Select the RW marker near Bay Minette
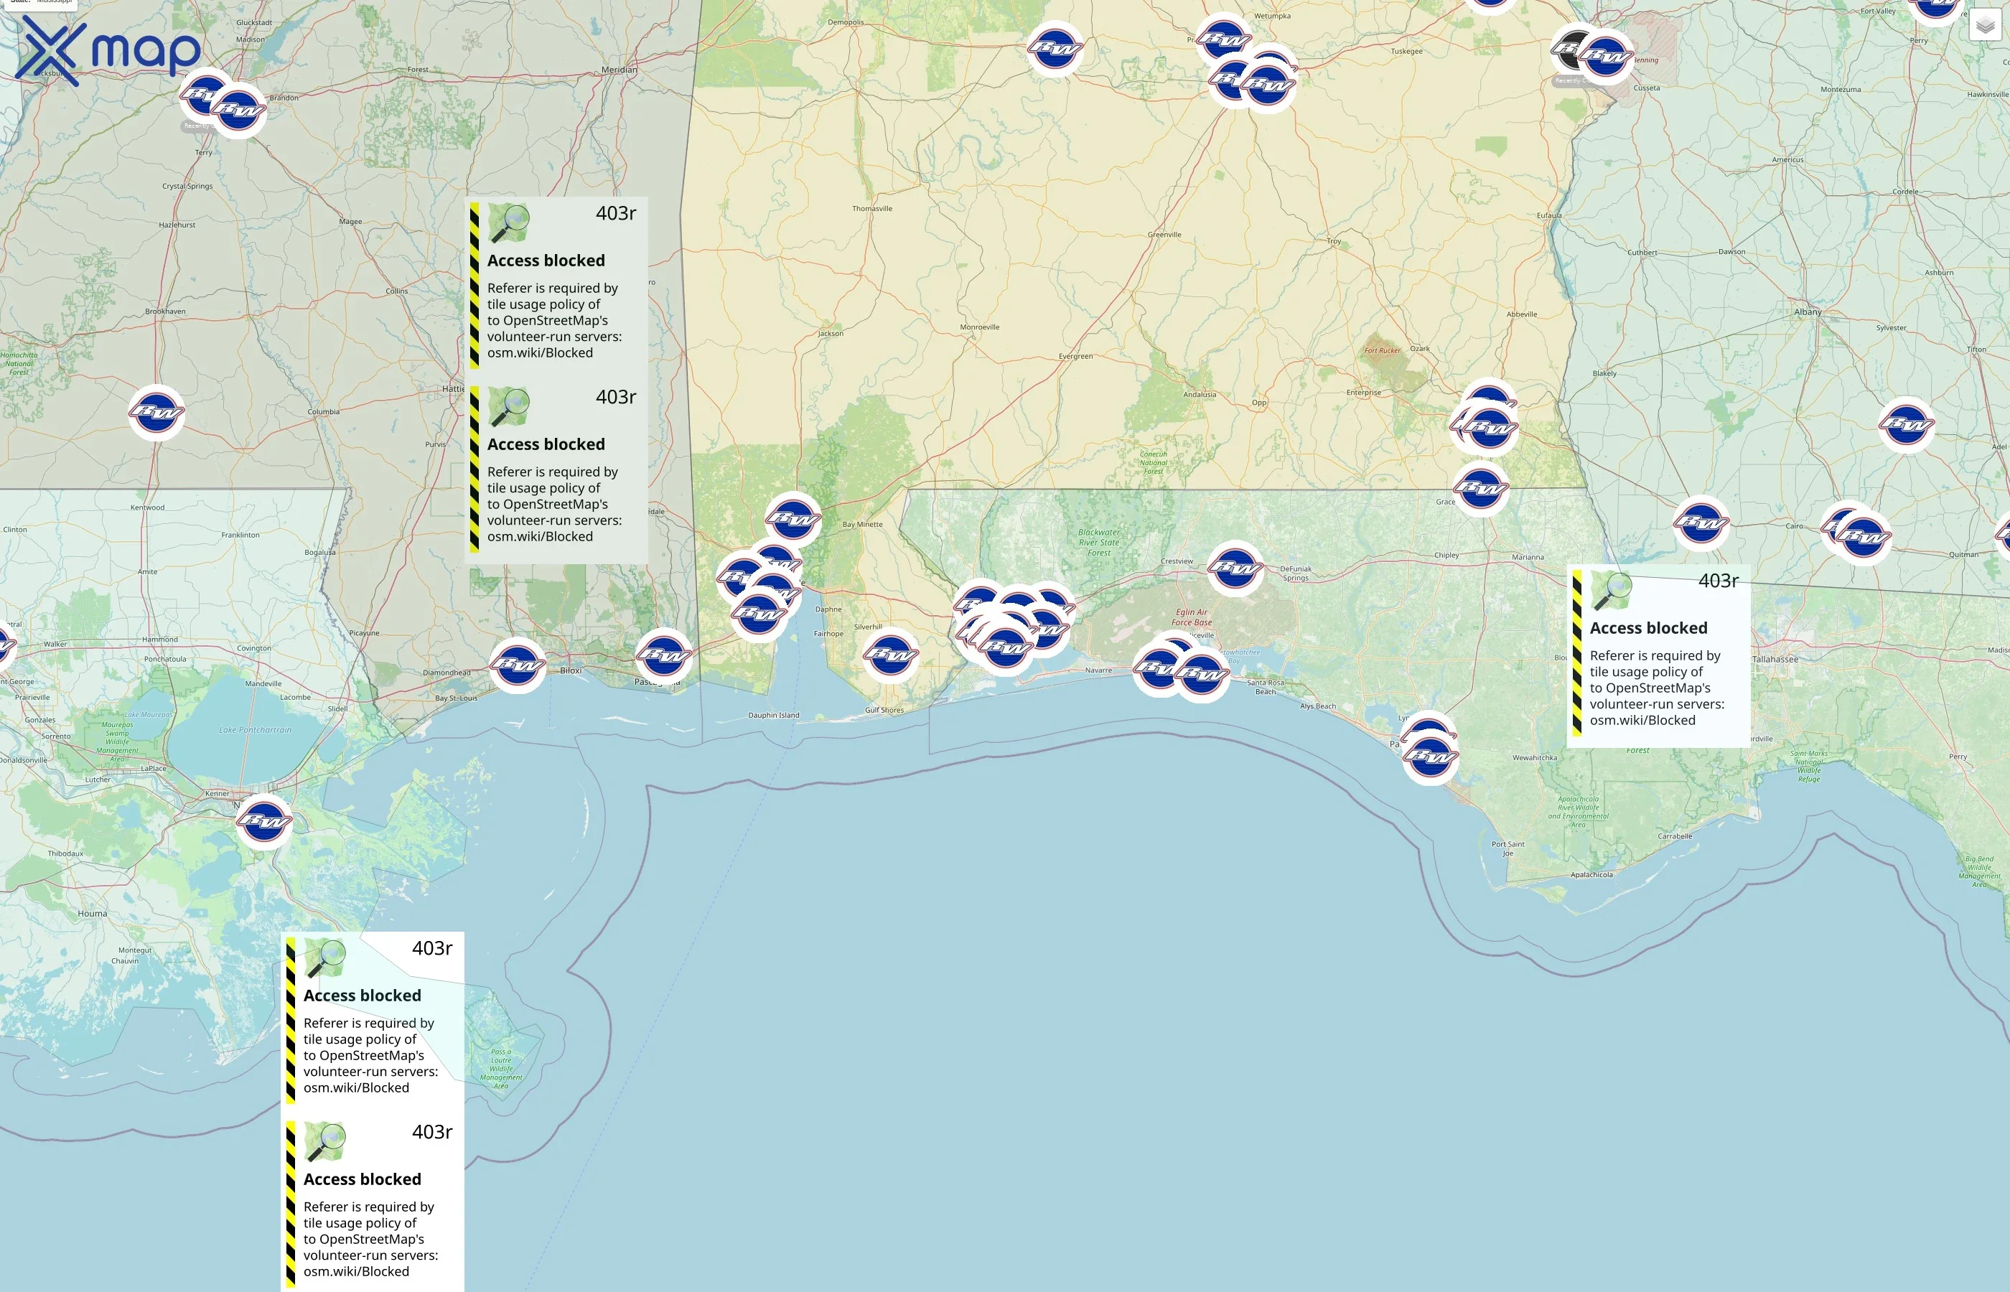Image resolution: width=2010 pixels, height=1292 pixels. click(x=793, y=520)
